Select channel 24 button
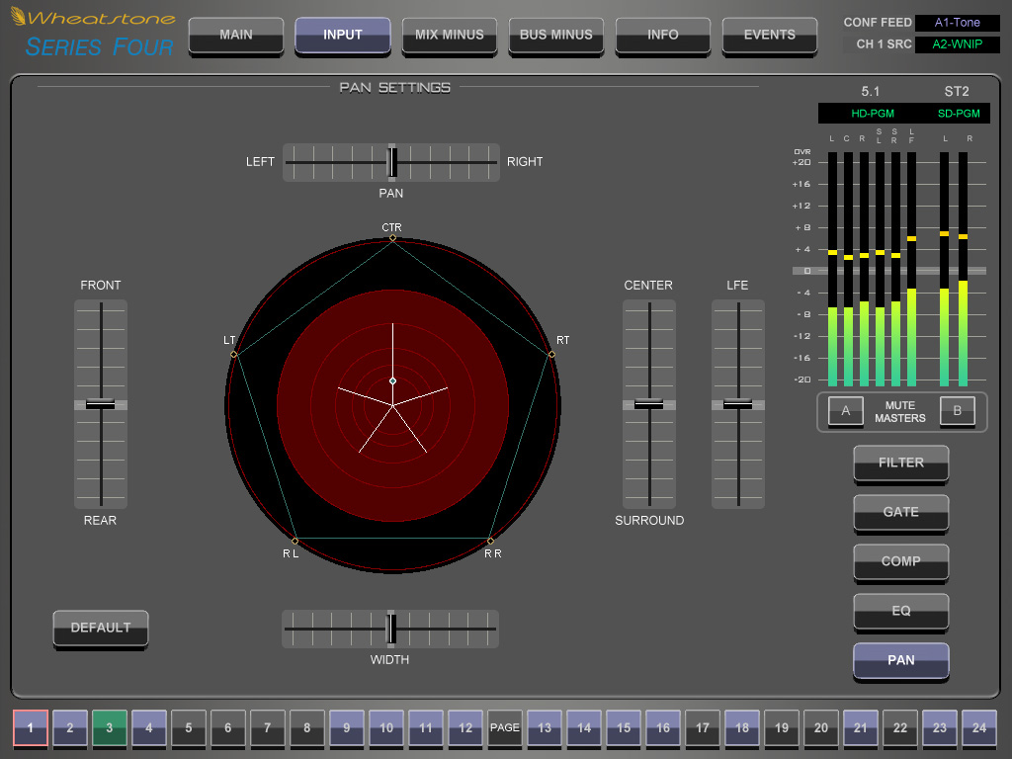The image size is (1012, 759). [x=979, y=728]
